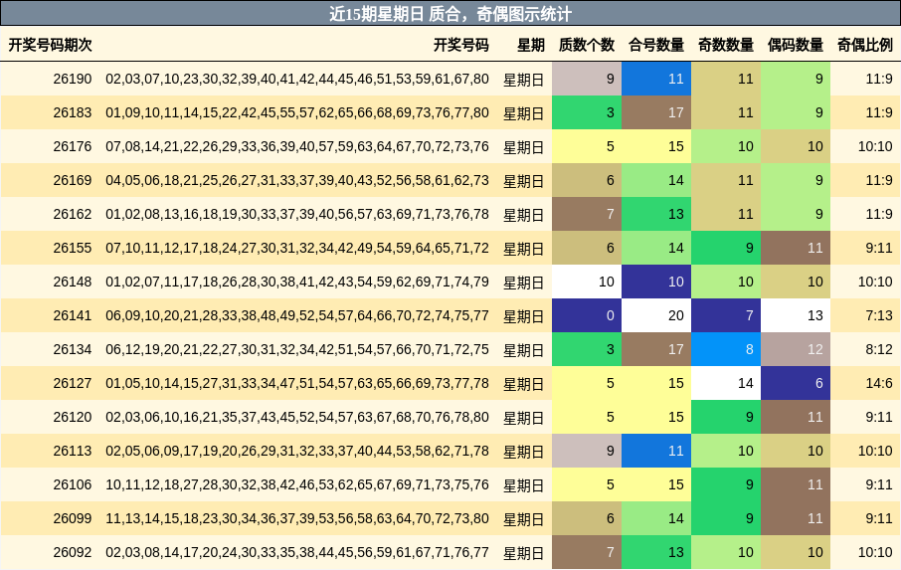Click the 星期日 cell in row 26176

point(523,147)
